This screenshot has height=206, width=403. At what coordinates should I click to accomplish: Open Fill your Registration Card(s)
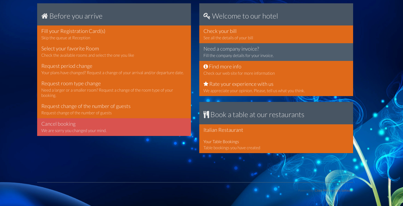point(114,34)
